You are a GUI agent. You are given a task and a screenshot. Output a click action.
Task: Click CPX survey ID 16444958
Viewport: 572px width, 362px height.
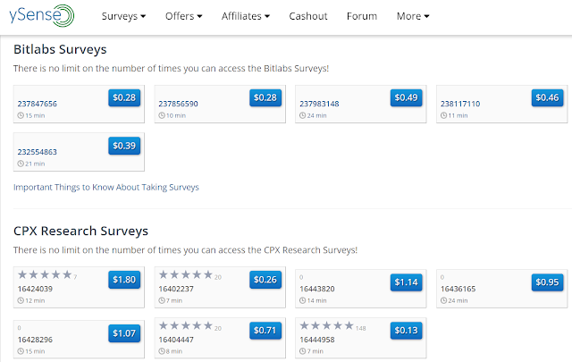[317, 340]
